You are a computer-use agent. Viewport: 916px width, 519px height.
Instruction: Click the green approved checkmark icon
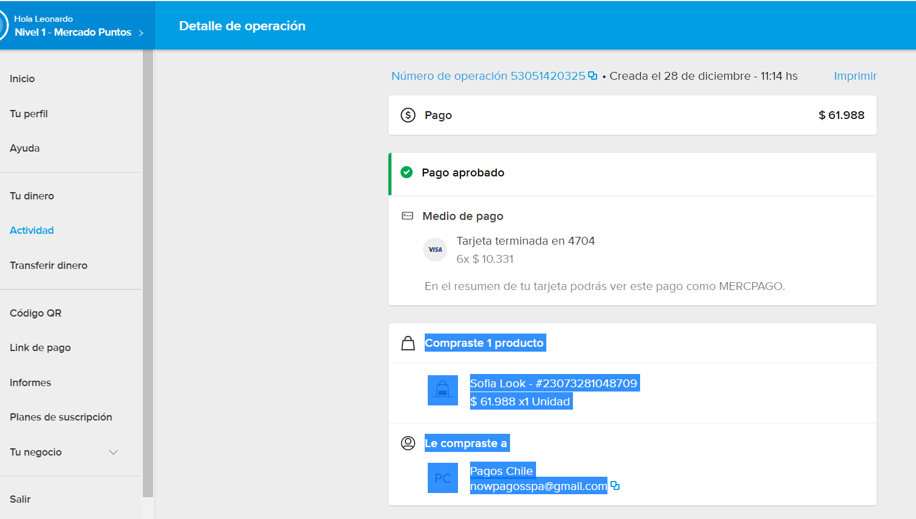(407, 172)
